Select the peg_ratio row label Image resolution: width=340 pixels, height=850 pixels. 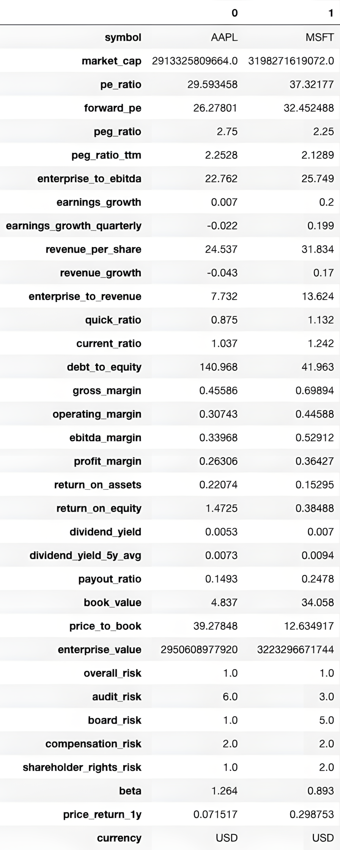point(118,132)
